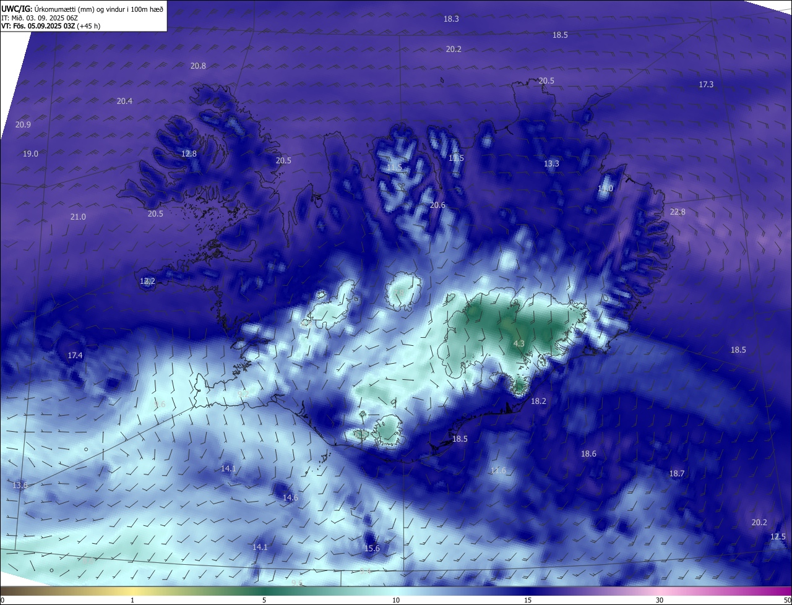Click the 11.6 value label
This screenshot has height=605, width=792.
click(x=498, y=471)
